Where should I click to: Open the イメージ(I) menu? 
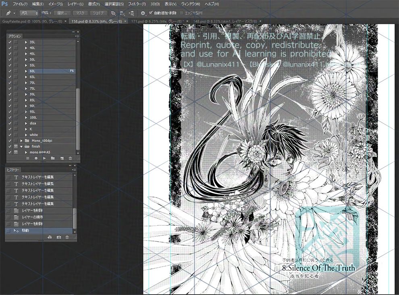tap(56, 4)
